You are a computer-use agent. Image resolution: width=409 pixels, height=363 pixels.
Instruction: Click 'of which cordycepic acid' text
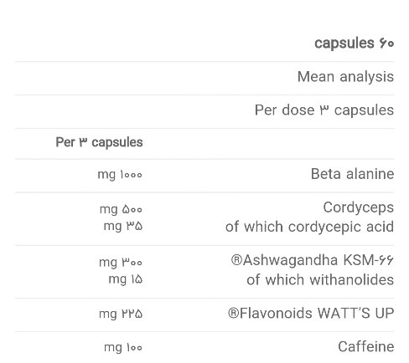click(309, 227)
